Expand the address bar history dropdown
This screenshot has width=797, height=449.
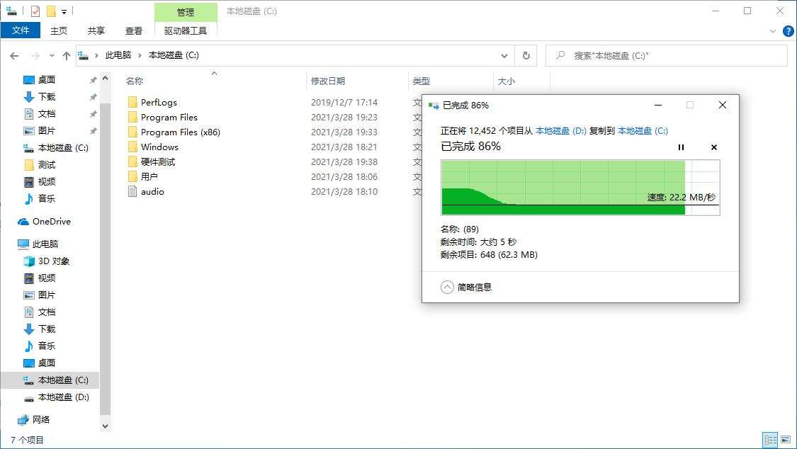coord(504,55)
